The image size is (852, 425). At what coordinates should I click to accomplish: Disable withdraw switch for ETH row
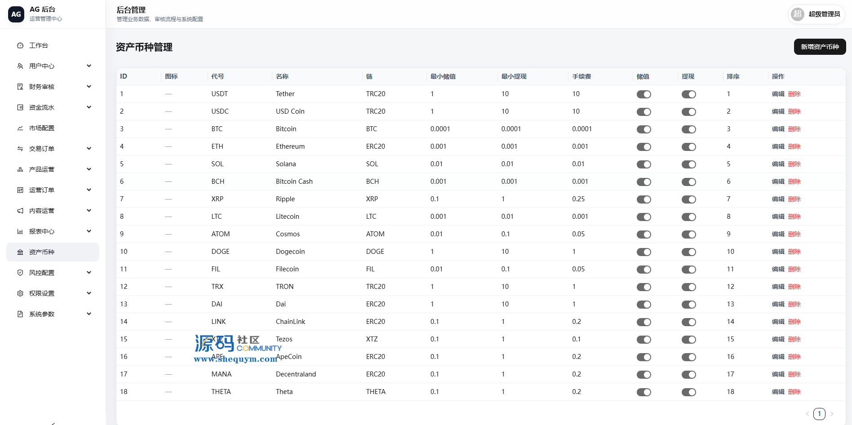[x=689, y=147]
